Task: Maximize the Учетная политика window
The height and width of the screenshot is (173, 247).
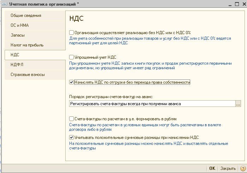Action: pyautogui.click(x=237, y=4)
